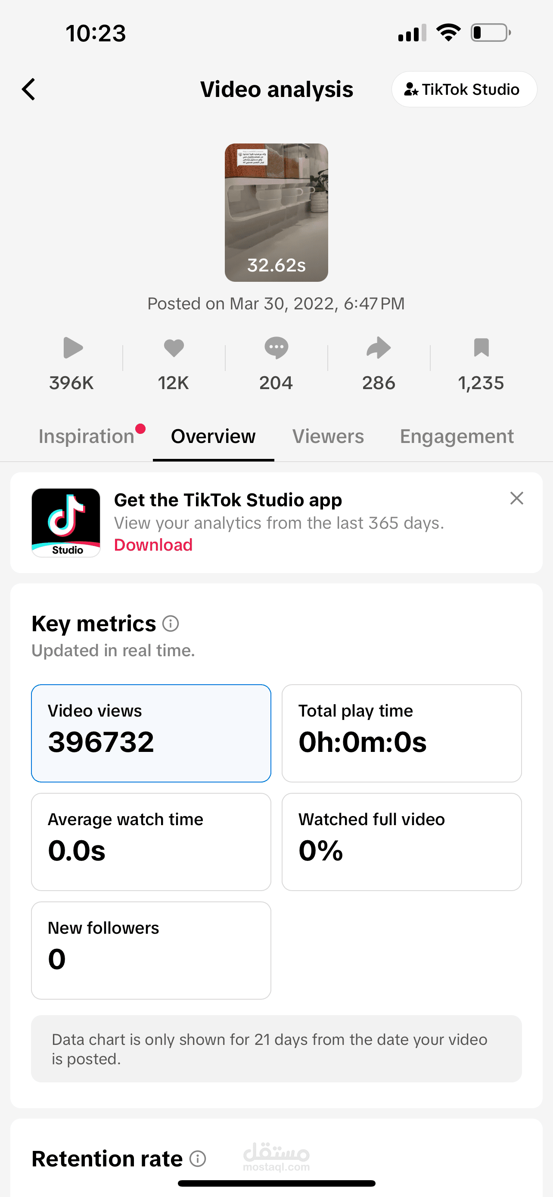Open the TikTok Studio button
Viewport: 553px width, 1197px height.
point(464,89)
